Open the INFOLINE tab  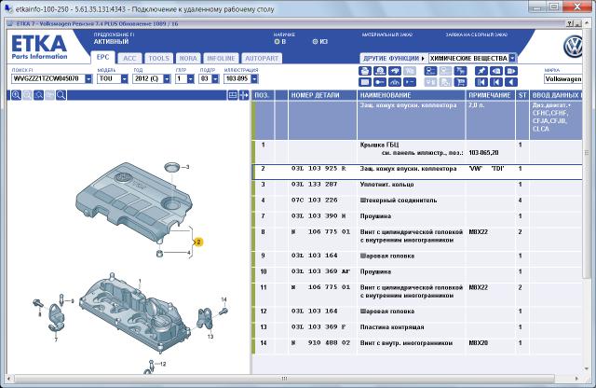point(221,58)
